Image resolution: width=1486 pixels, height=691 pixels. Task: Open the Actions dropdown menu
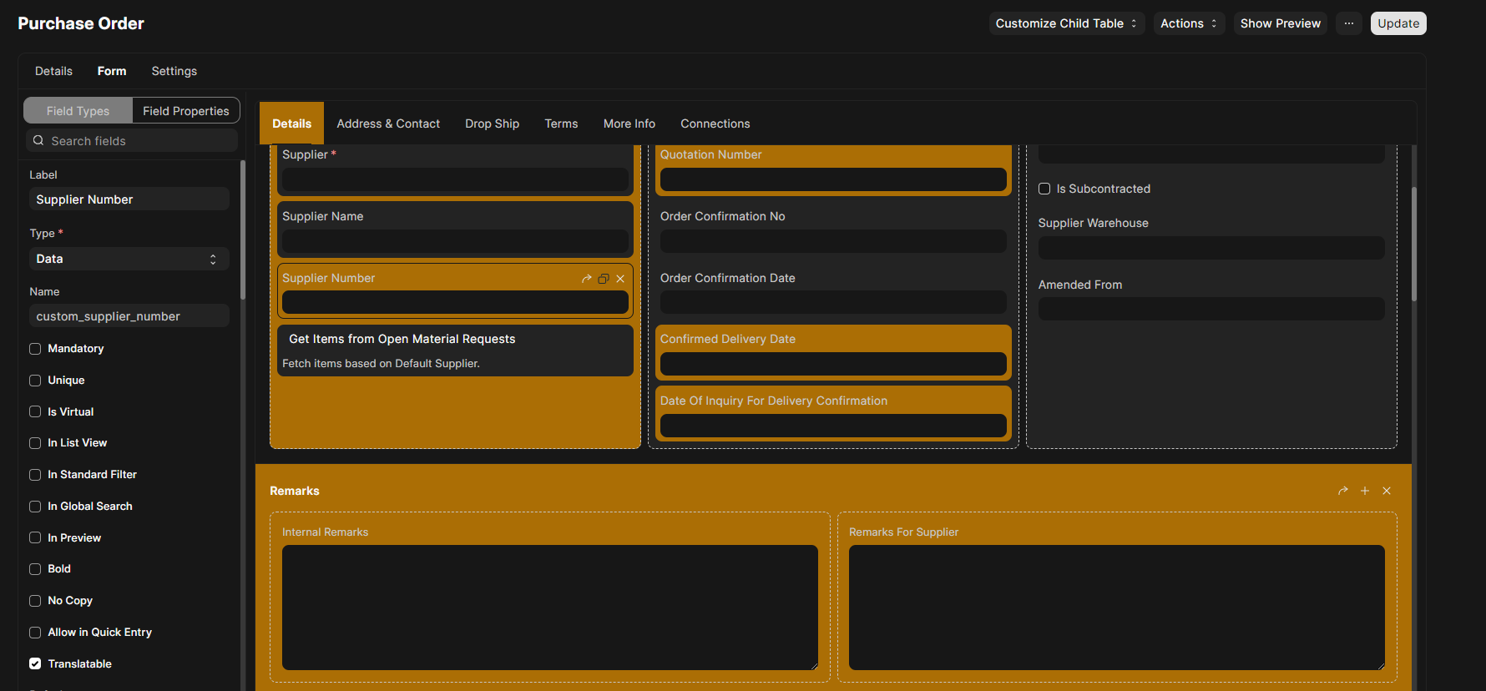[x=1189, y=23]
